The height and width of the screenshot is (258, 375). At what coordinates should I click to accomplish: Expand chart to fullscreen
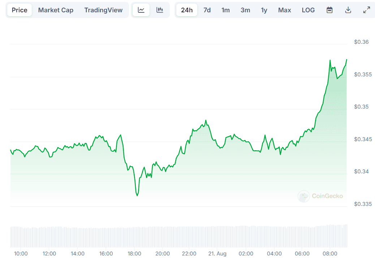366,10
